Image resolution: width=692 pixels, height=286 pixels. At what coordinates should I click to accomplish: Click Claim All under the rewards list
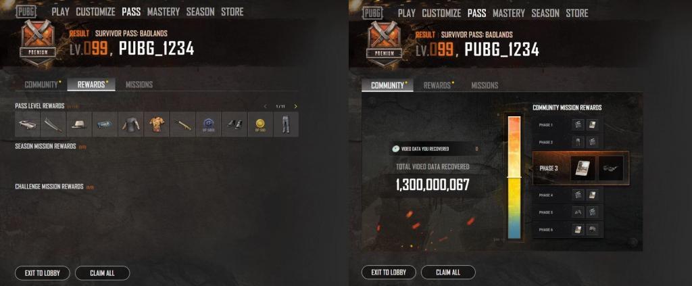point(103,273)
